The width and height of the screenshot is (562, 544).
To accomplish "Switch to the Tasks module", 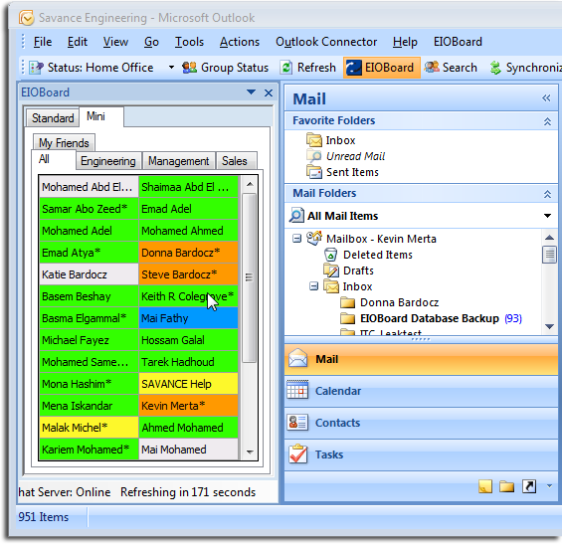I will coord(421,454).
